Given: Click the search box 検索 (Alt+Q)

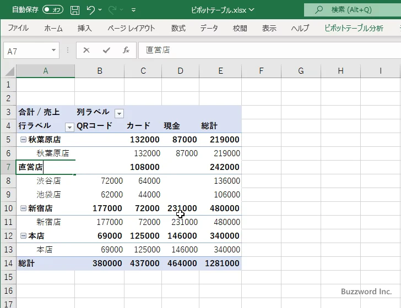Looking at the screenshot, I should pyautogui.click(x=353, y=10).
